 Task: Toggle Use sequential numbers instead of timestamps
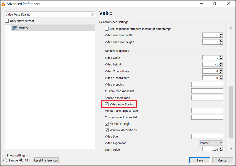pyautogui.click(x=107, y=29)
